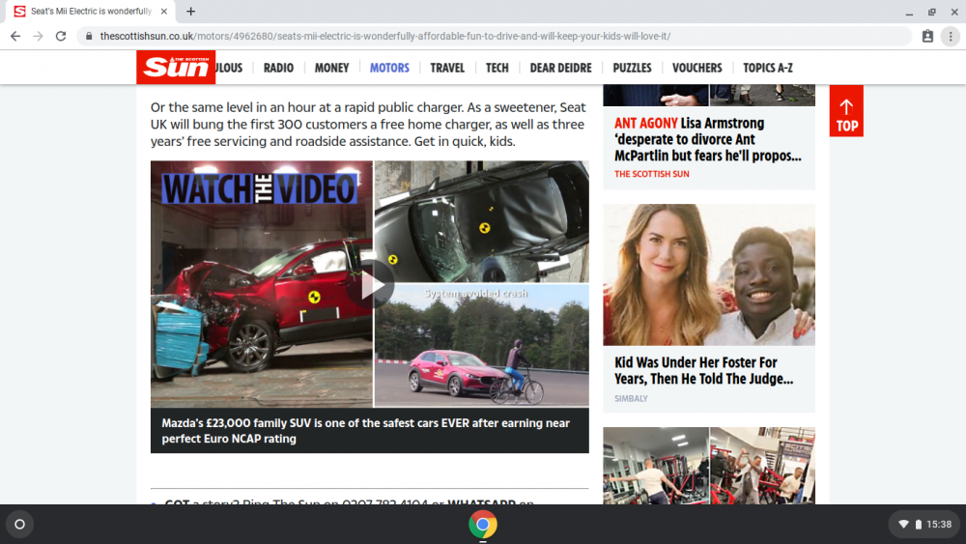Viewport: 966px width, 544px height.
Task: Open the TECH section
Action: pyautogui.click(x=497, y=68)
